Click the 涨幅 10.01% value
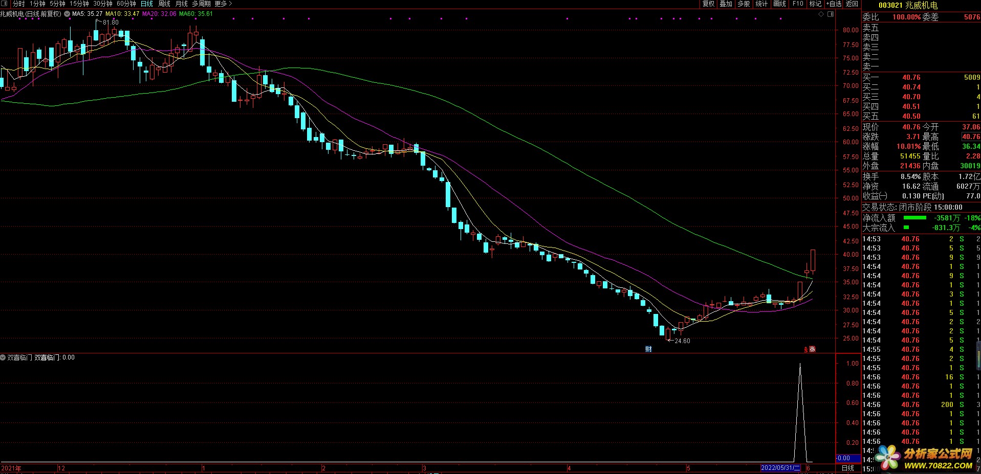 pyautogui.click(x=908, y=146)
